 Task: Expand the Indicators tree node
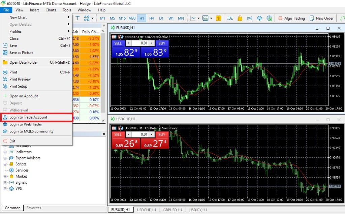(5, 152)
